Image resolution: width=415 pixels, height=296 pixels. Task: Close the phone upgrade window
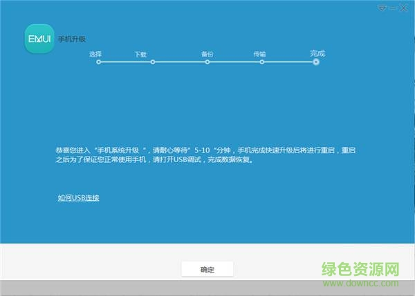pos(403,8)
